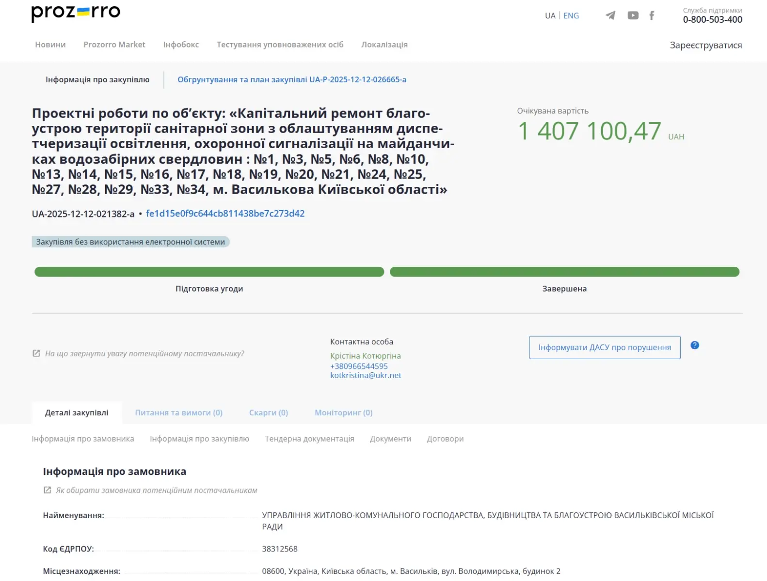Click external-link icon beside potential supplier tips
767x581 pixels.
pyautogui.click(x=36, y=353)
